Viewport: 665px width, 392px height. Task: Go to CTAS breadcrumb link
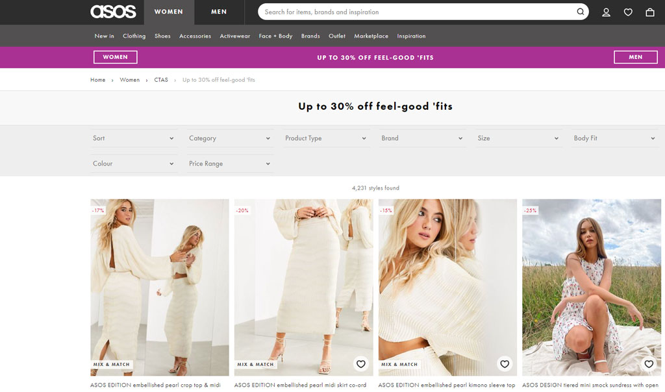tap(161, 80)
